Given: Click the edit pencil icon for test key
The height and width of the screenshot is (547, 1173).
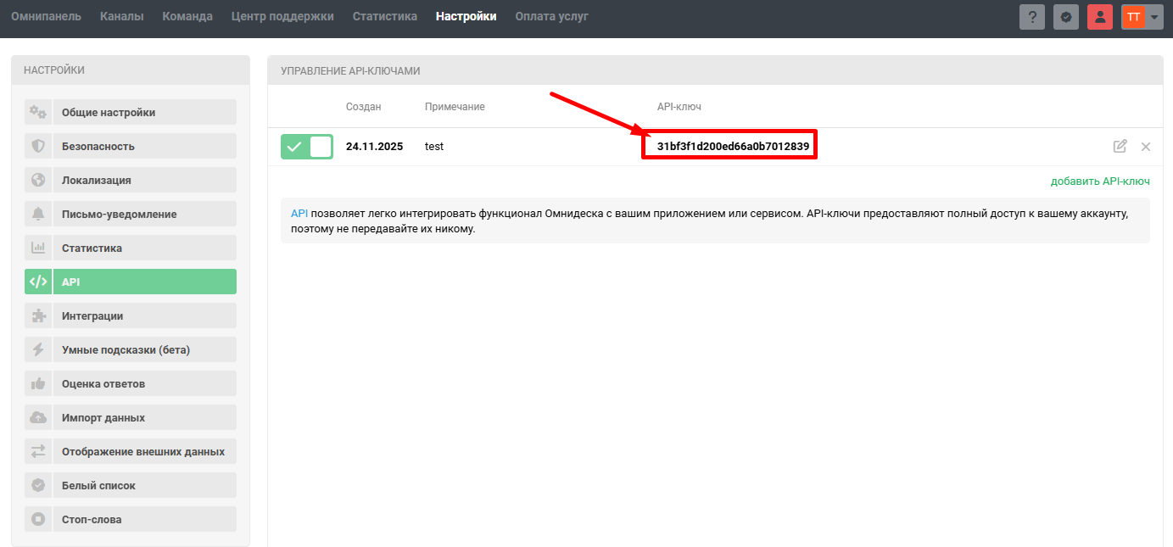Looking at the screenshot, I should coord(1120,146).
